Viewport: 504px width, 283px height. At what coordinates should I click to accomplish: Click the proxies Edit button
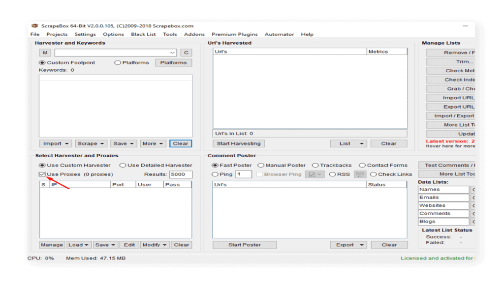[129, 245]
